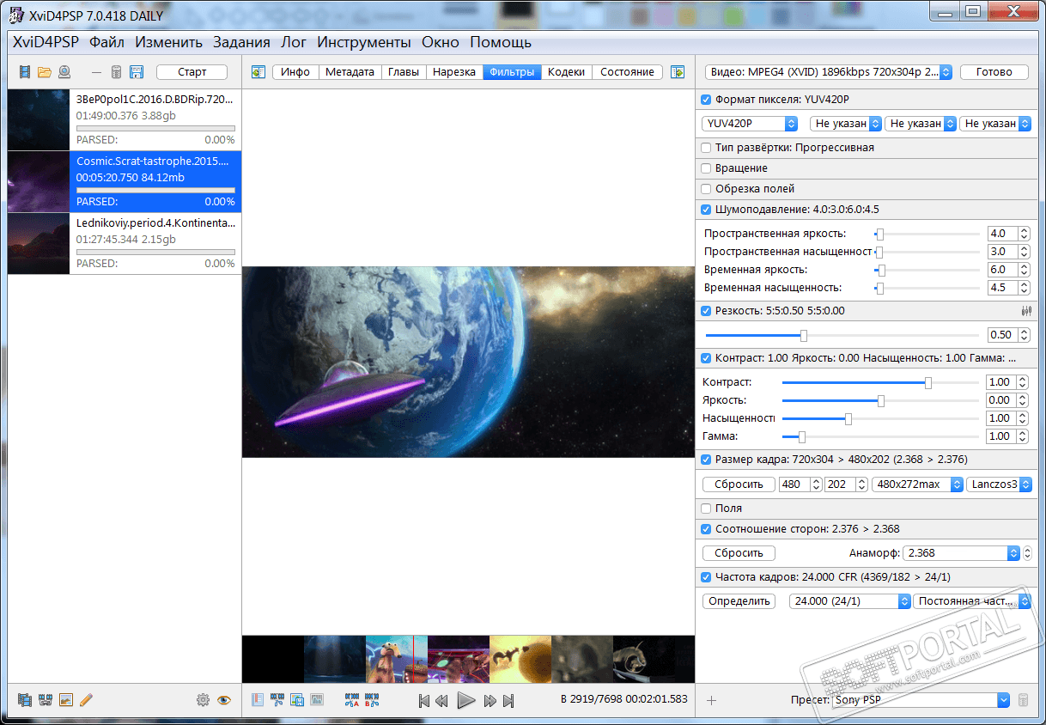Click Сбросить button next to Анаморф

point(739,553)
